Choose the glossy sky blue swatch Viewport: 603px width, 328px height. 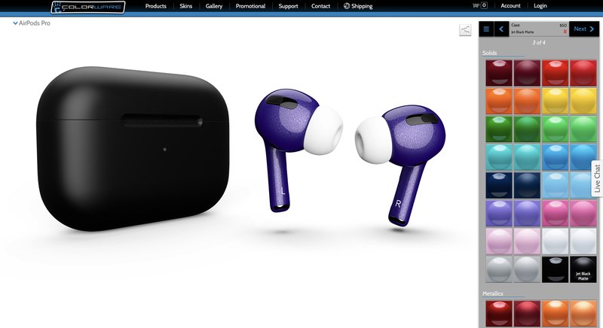coord(555,185)
